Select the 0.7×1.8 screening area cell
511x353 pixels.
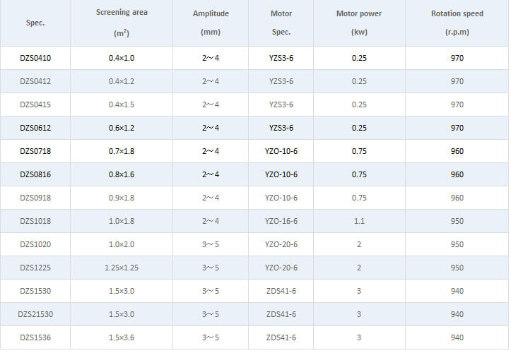[122, 151]
